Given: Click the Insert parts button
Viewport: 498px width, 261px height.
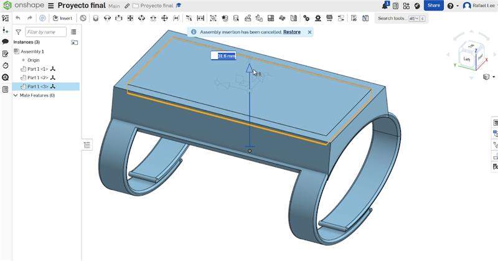Looking at the screenshot, I should click(x=63, y=18).
